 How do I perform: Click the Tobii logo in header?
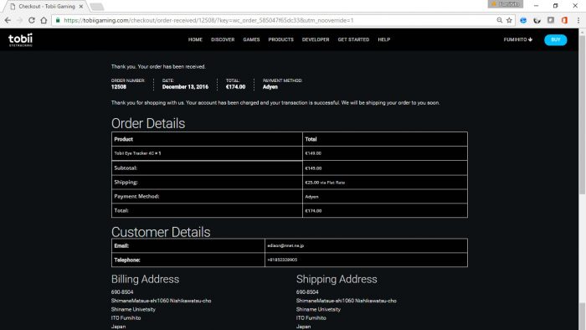tap(21, 39)
